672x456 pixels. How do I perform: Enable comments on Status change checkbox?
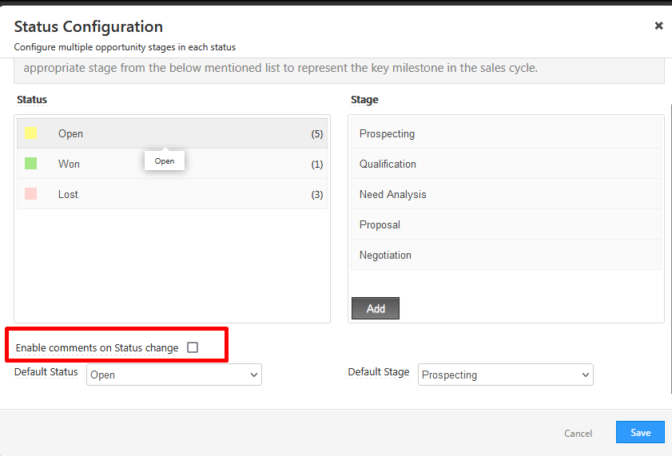193,347
